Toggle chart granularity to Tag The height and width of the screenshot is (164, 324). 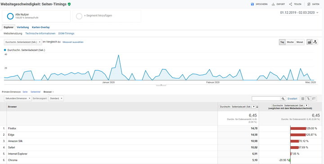click(282, 42)
